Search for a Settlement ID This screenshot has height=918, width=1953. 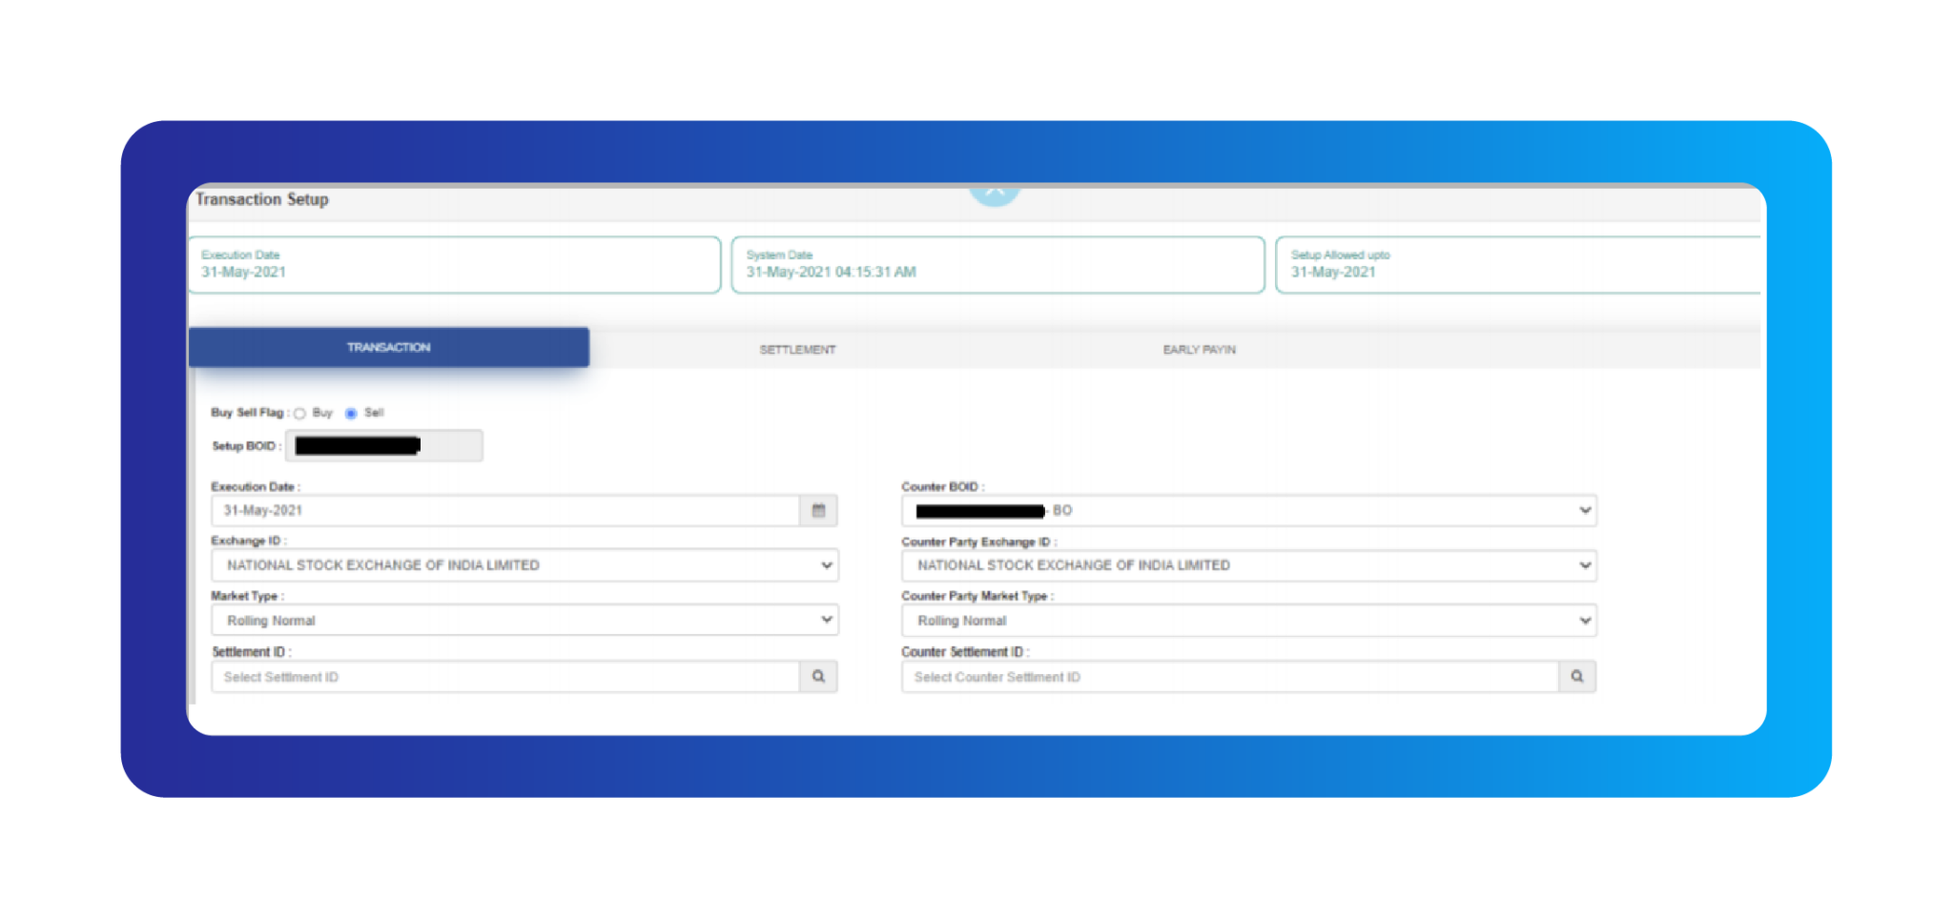point(818,677)
